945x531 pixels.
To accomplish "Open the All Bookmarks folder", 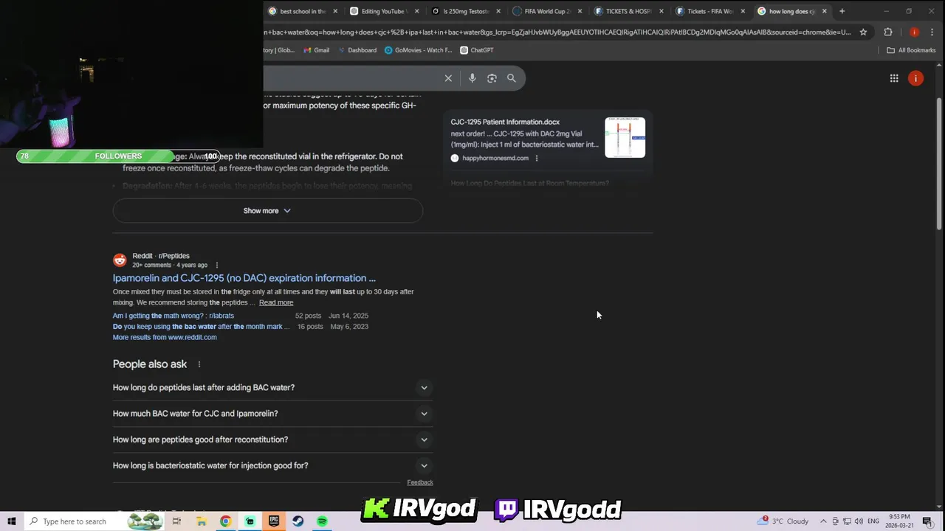I will click(x=911, y=50).
